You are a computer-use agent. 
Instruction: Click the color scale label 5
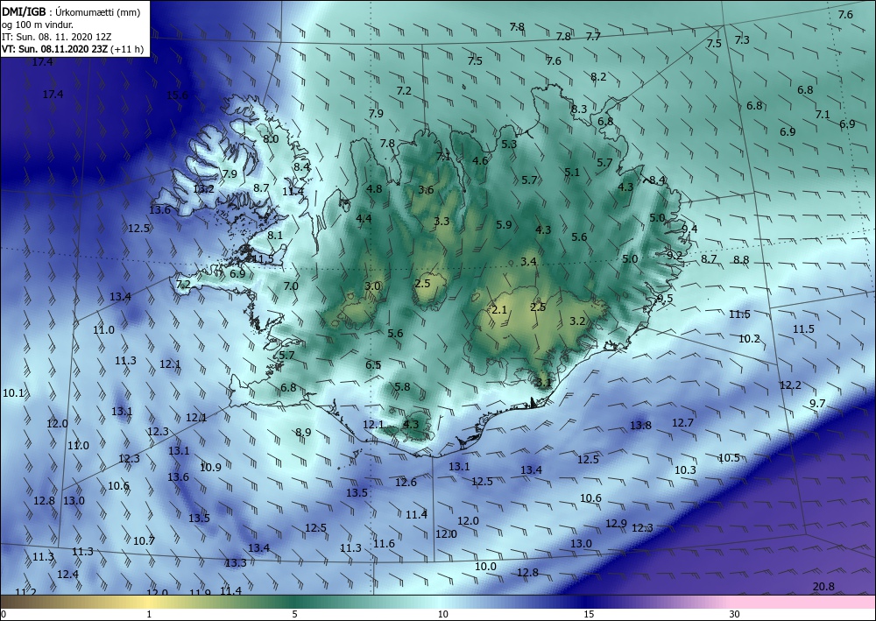(x=294, y=614)
